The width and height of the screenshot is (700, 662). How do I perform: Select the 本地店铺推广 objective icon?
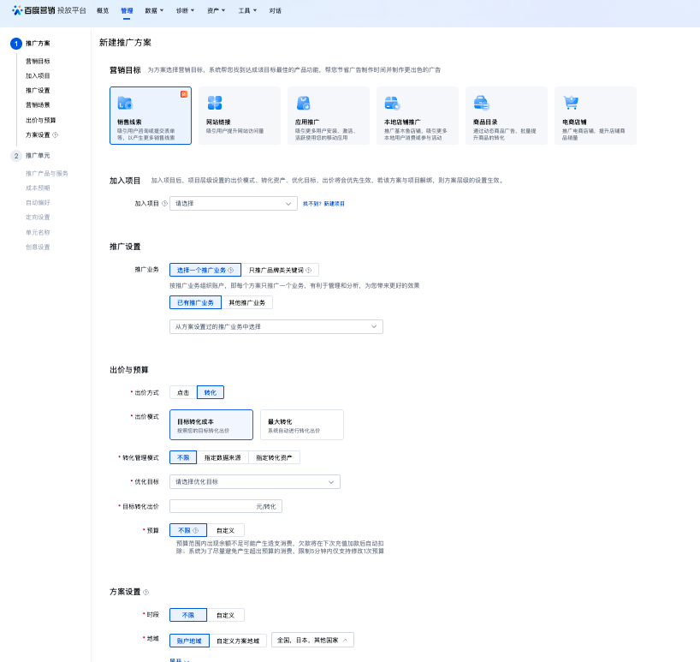pos(393,104)
